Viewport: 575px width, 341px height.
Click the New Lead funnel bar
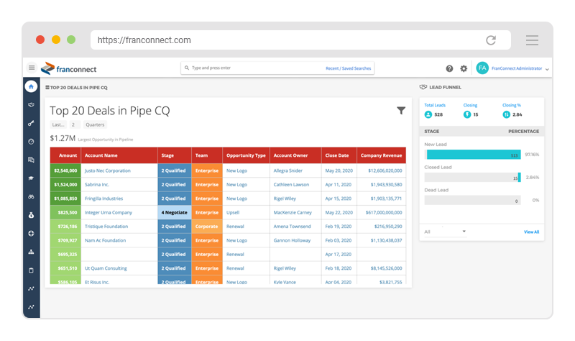click(472, 155)
